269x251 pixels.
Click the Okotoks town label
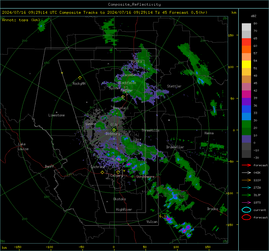tap(120, 199)
